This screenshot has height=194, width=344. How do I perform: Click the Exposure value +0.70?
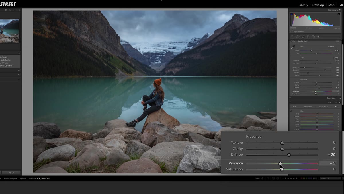[x=337, y=61]
